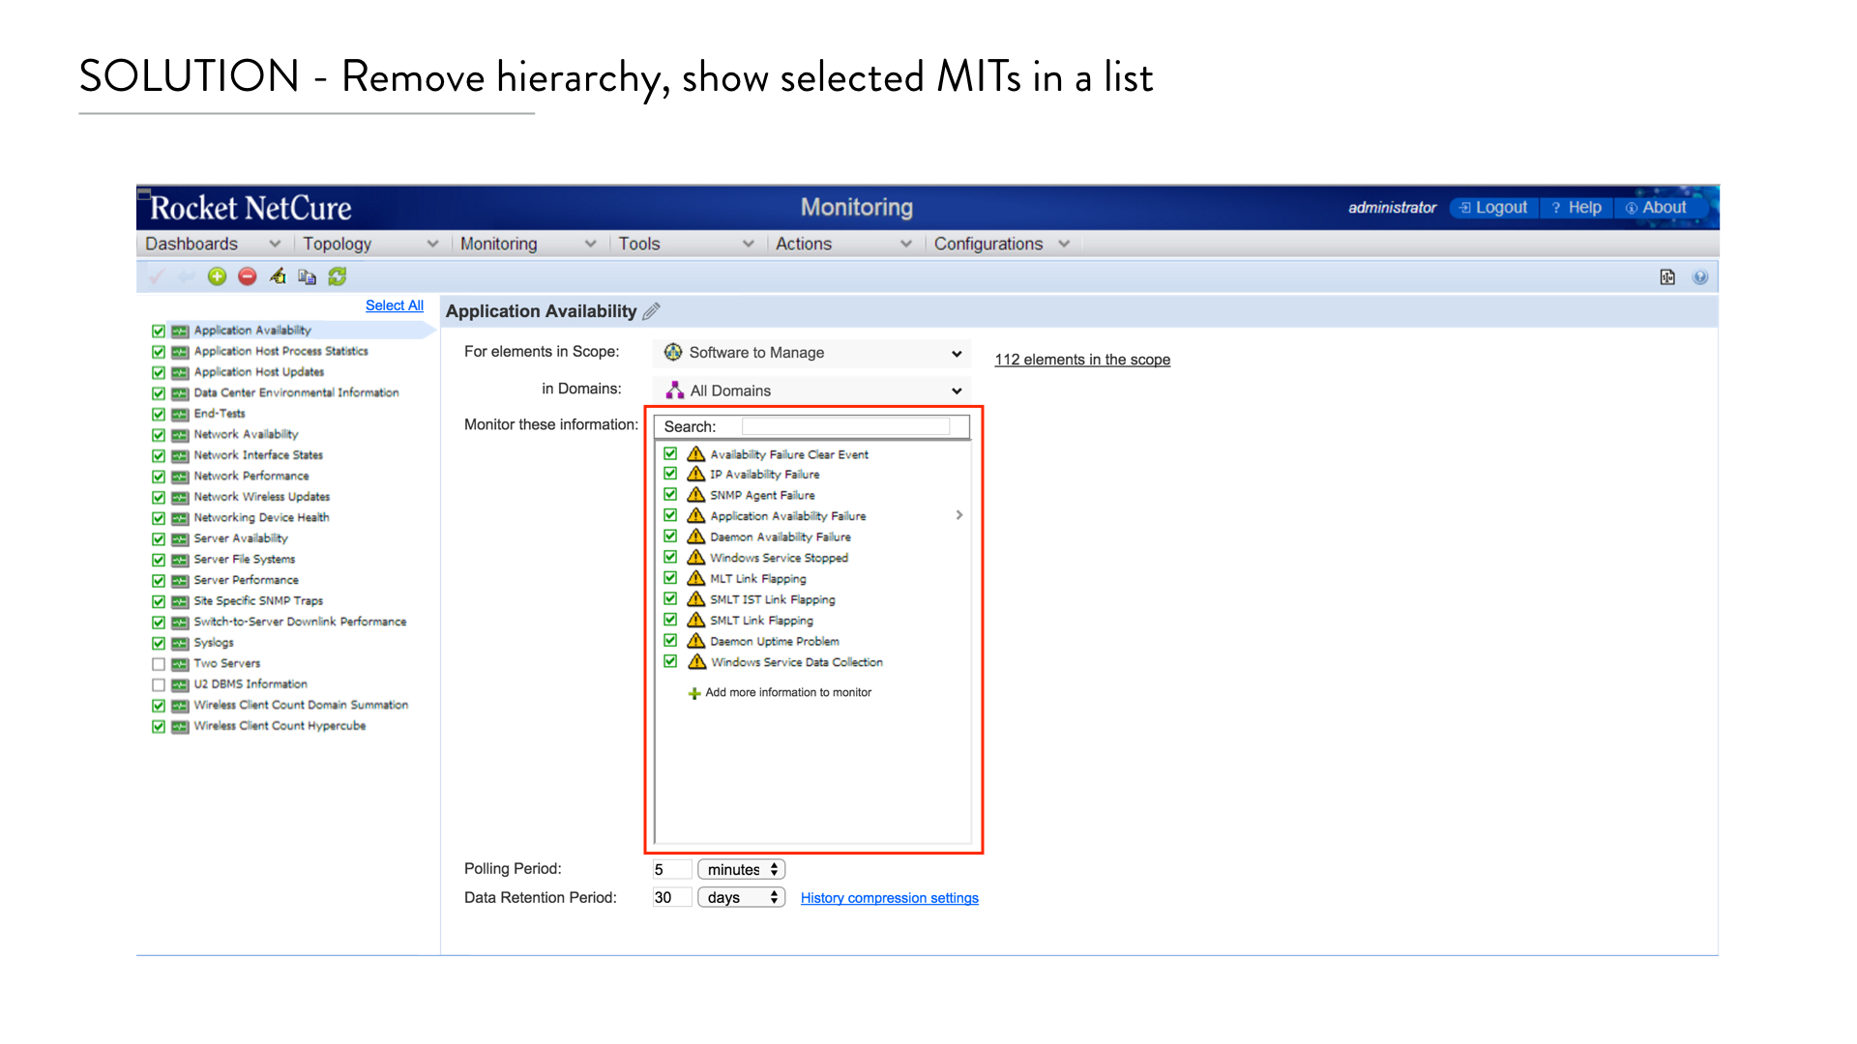The height and width of the screenshot is (1044, 1857).
Task: Click the domains icon beside All Domains
Action: coord(675,391)
